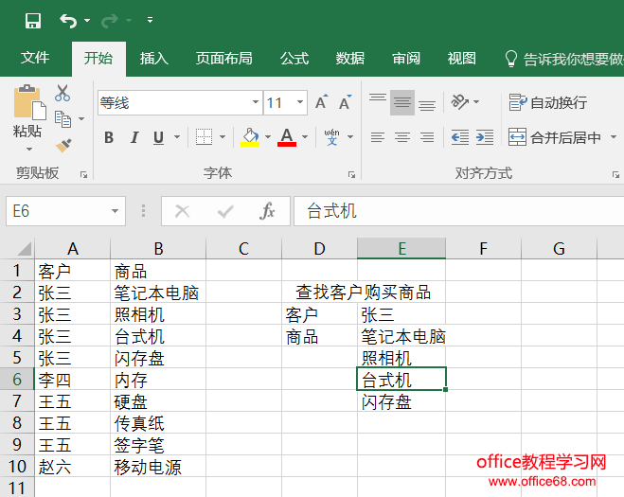Click the Decrease Indent icon

[460, 137]
